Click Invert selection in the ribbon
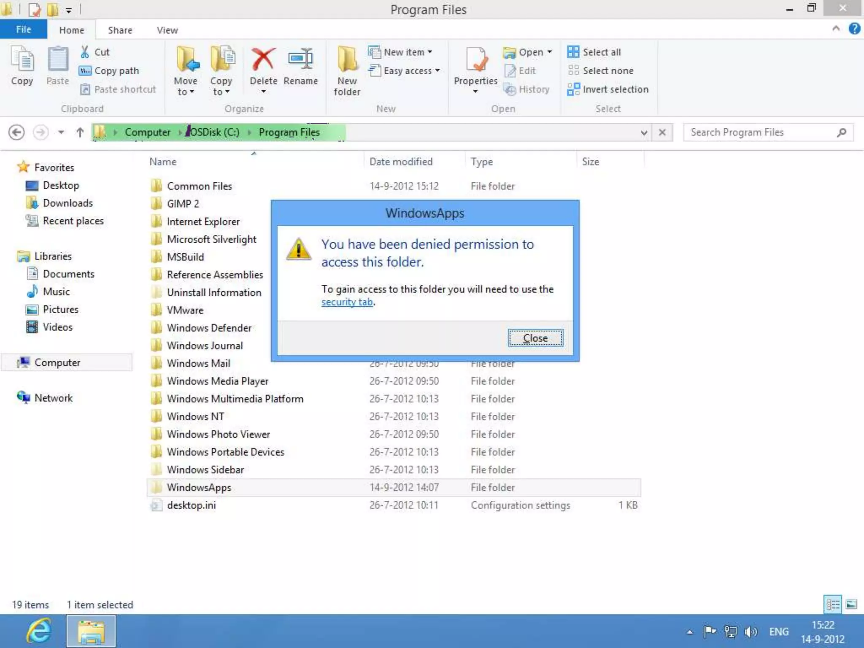 608,89
